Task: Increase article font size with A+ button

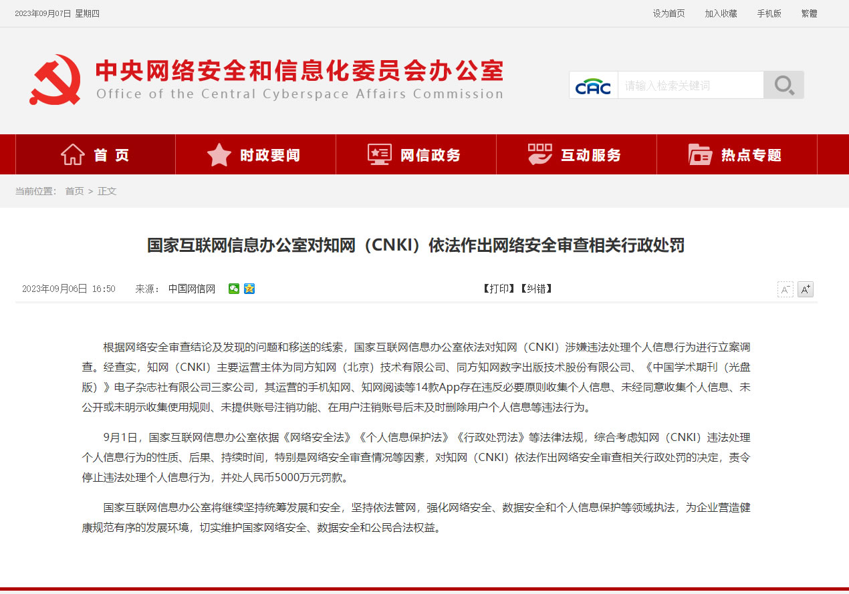Action: (806, 289)
